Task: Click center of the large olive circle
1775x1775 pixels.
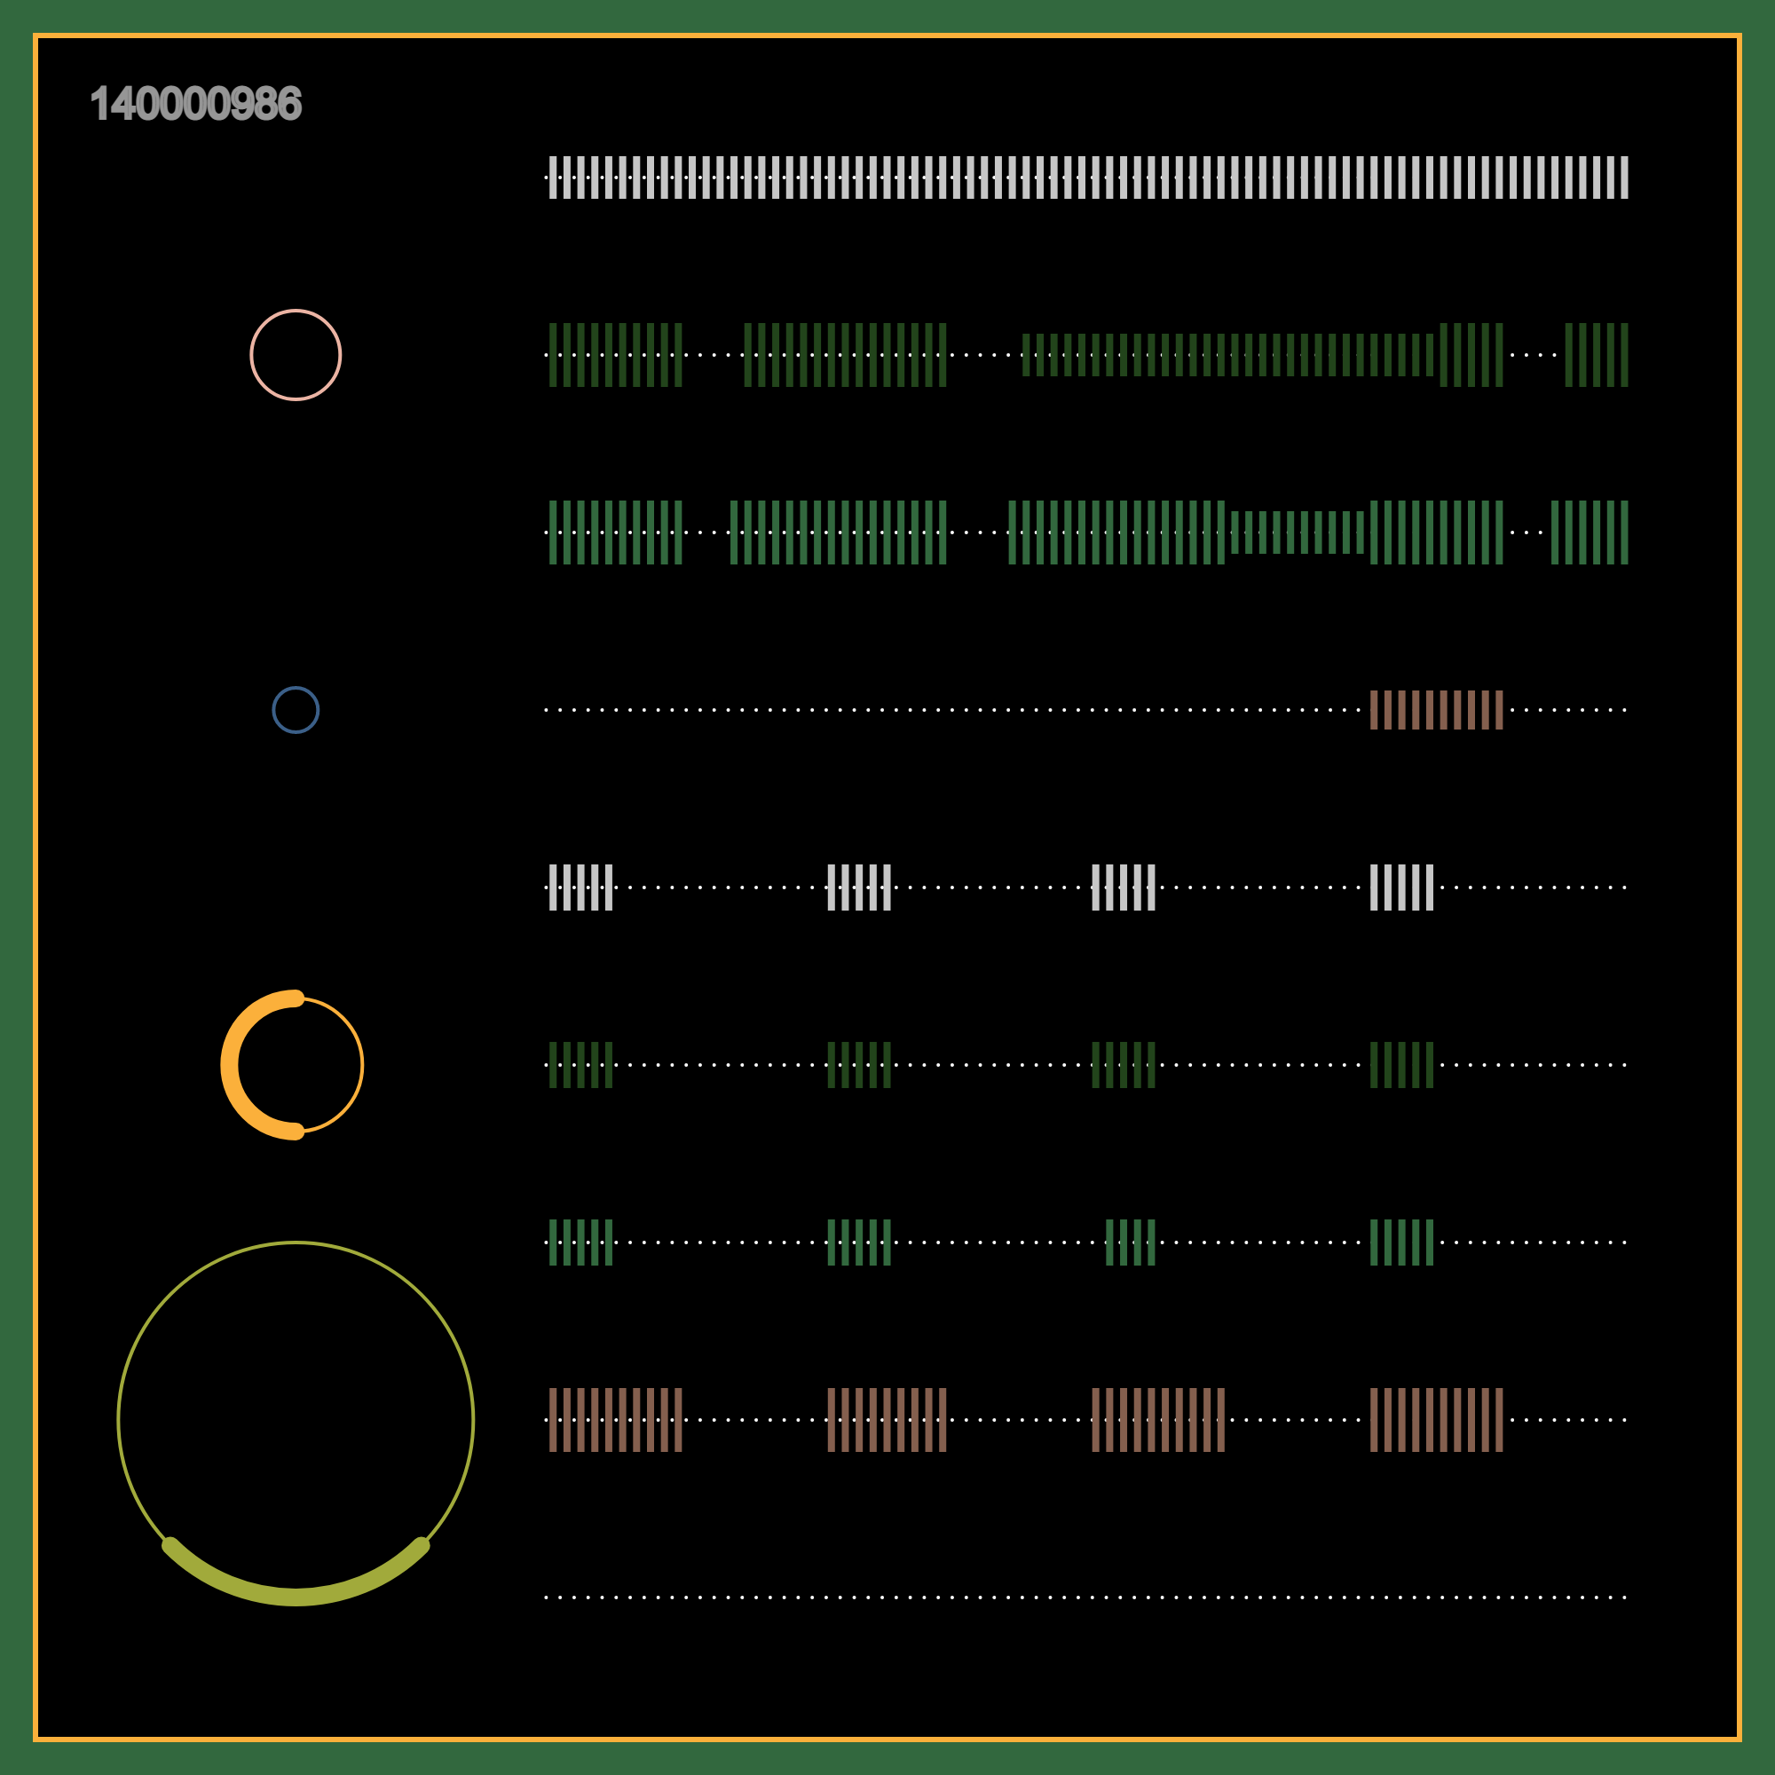Action: point(296,1419)
